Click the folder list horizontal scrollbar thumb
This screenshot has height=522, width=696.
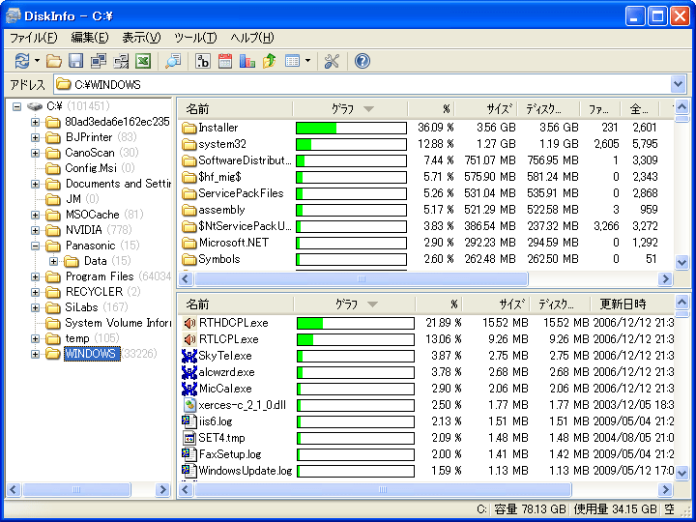362,278
